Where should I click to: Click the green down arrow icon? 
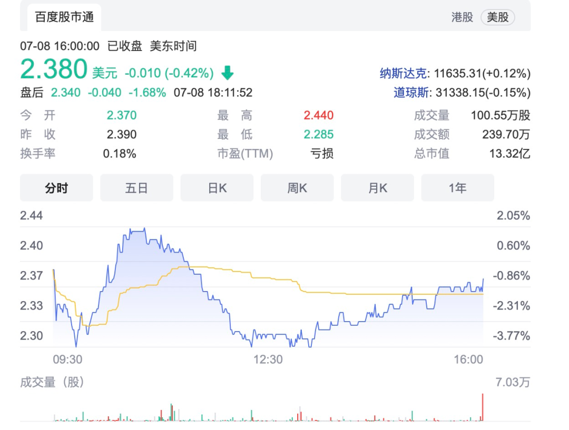[x=228, y=73]
